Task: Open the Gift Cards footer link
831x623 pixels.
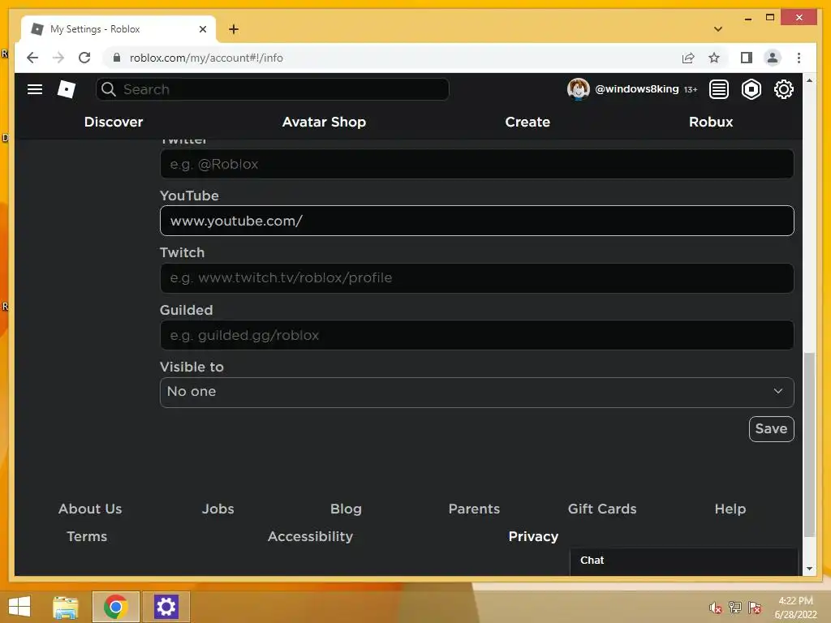Action: [602, 509]
